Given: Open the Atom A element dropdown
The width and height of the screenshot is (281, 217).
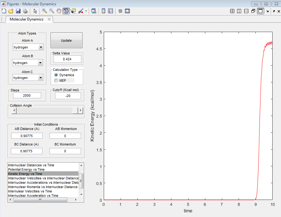Looking at the screenshot, I should point(40,47).
